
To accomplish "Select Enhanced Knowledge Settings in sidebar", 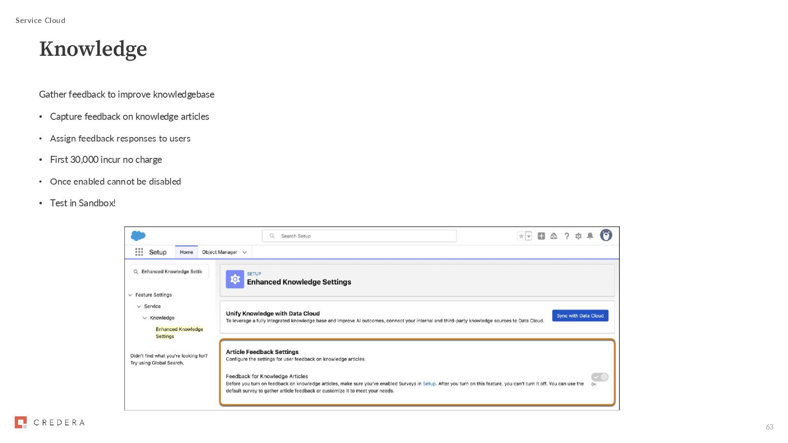I will [179, 333].
